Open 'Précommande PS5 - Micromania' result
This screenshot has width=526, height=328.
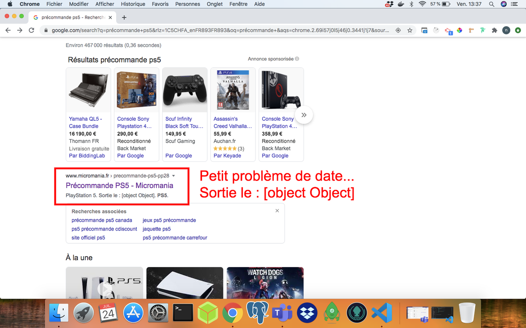pos(119,185)
